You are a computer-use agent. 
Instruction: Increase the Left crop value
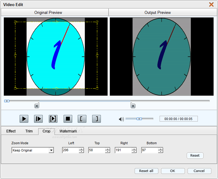(x=81, y=149)
